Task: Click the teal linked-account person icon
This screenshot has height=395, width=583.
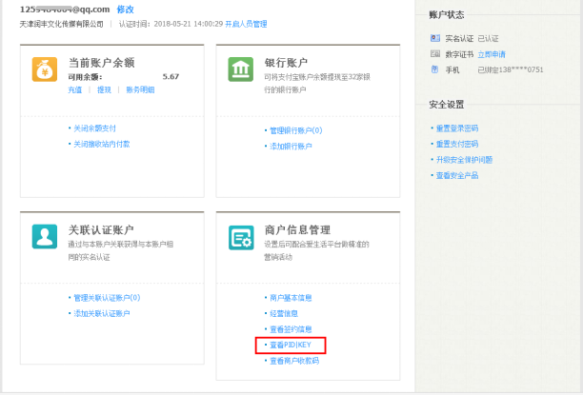Action: coord(45,237)
